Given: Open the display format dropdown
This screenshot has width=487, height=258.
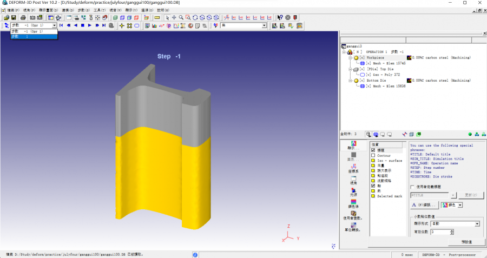Looking at the screenshot, I should (477, 223).
